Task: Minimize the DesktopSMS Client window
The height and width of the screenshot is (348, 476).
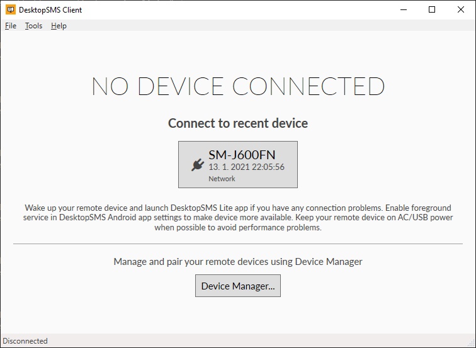Action: click(x=403, y=9)
